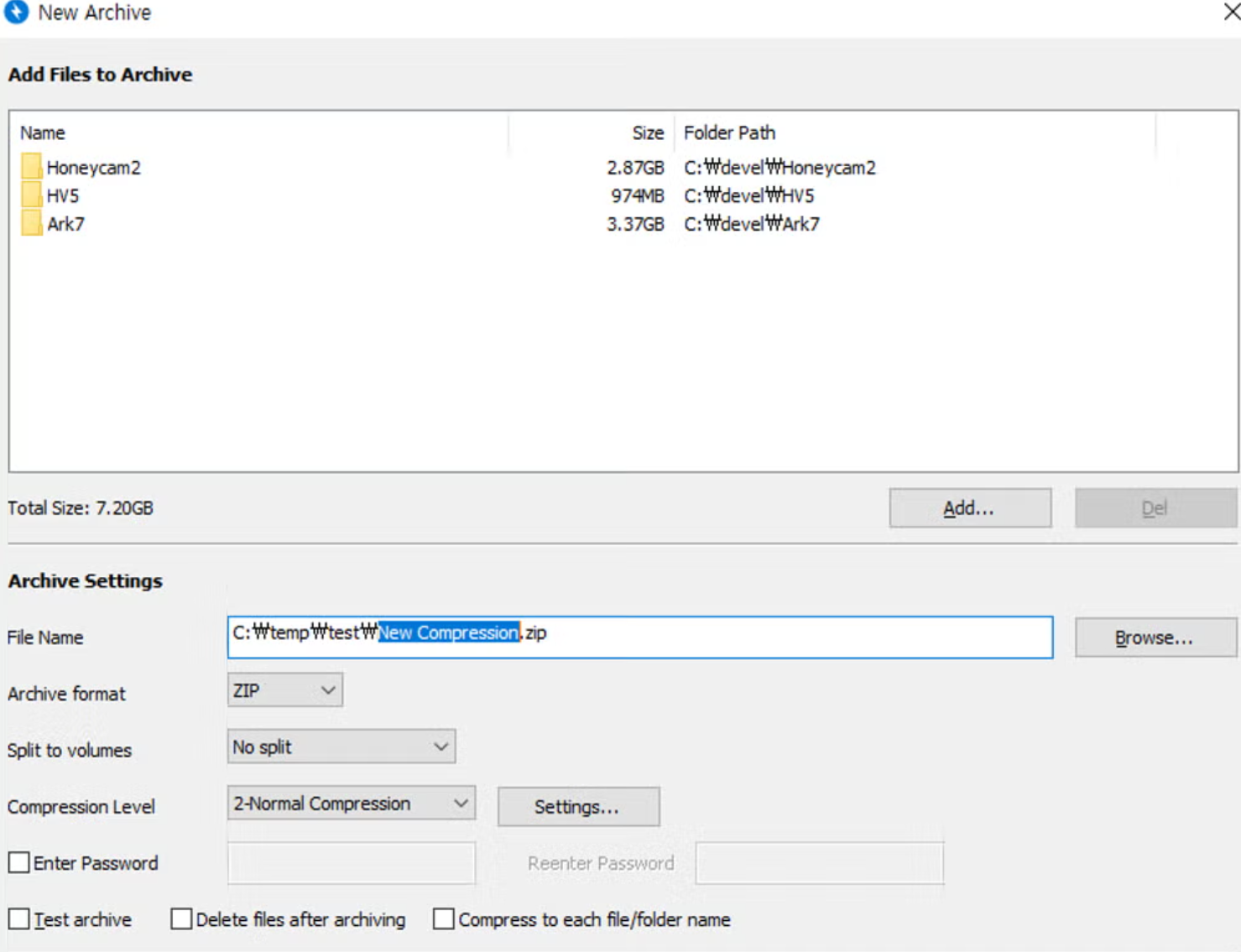Image resolution: width=1241 pixels, height=952 pixels.
Task: Focus the first password input box
Action: [x=351, y=863]
